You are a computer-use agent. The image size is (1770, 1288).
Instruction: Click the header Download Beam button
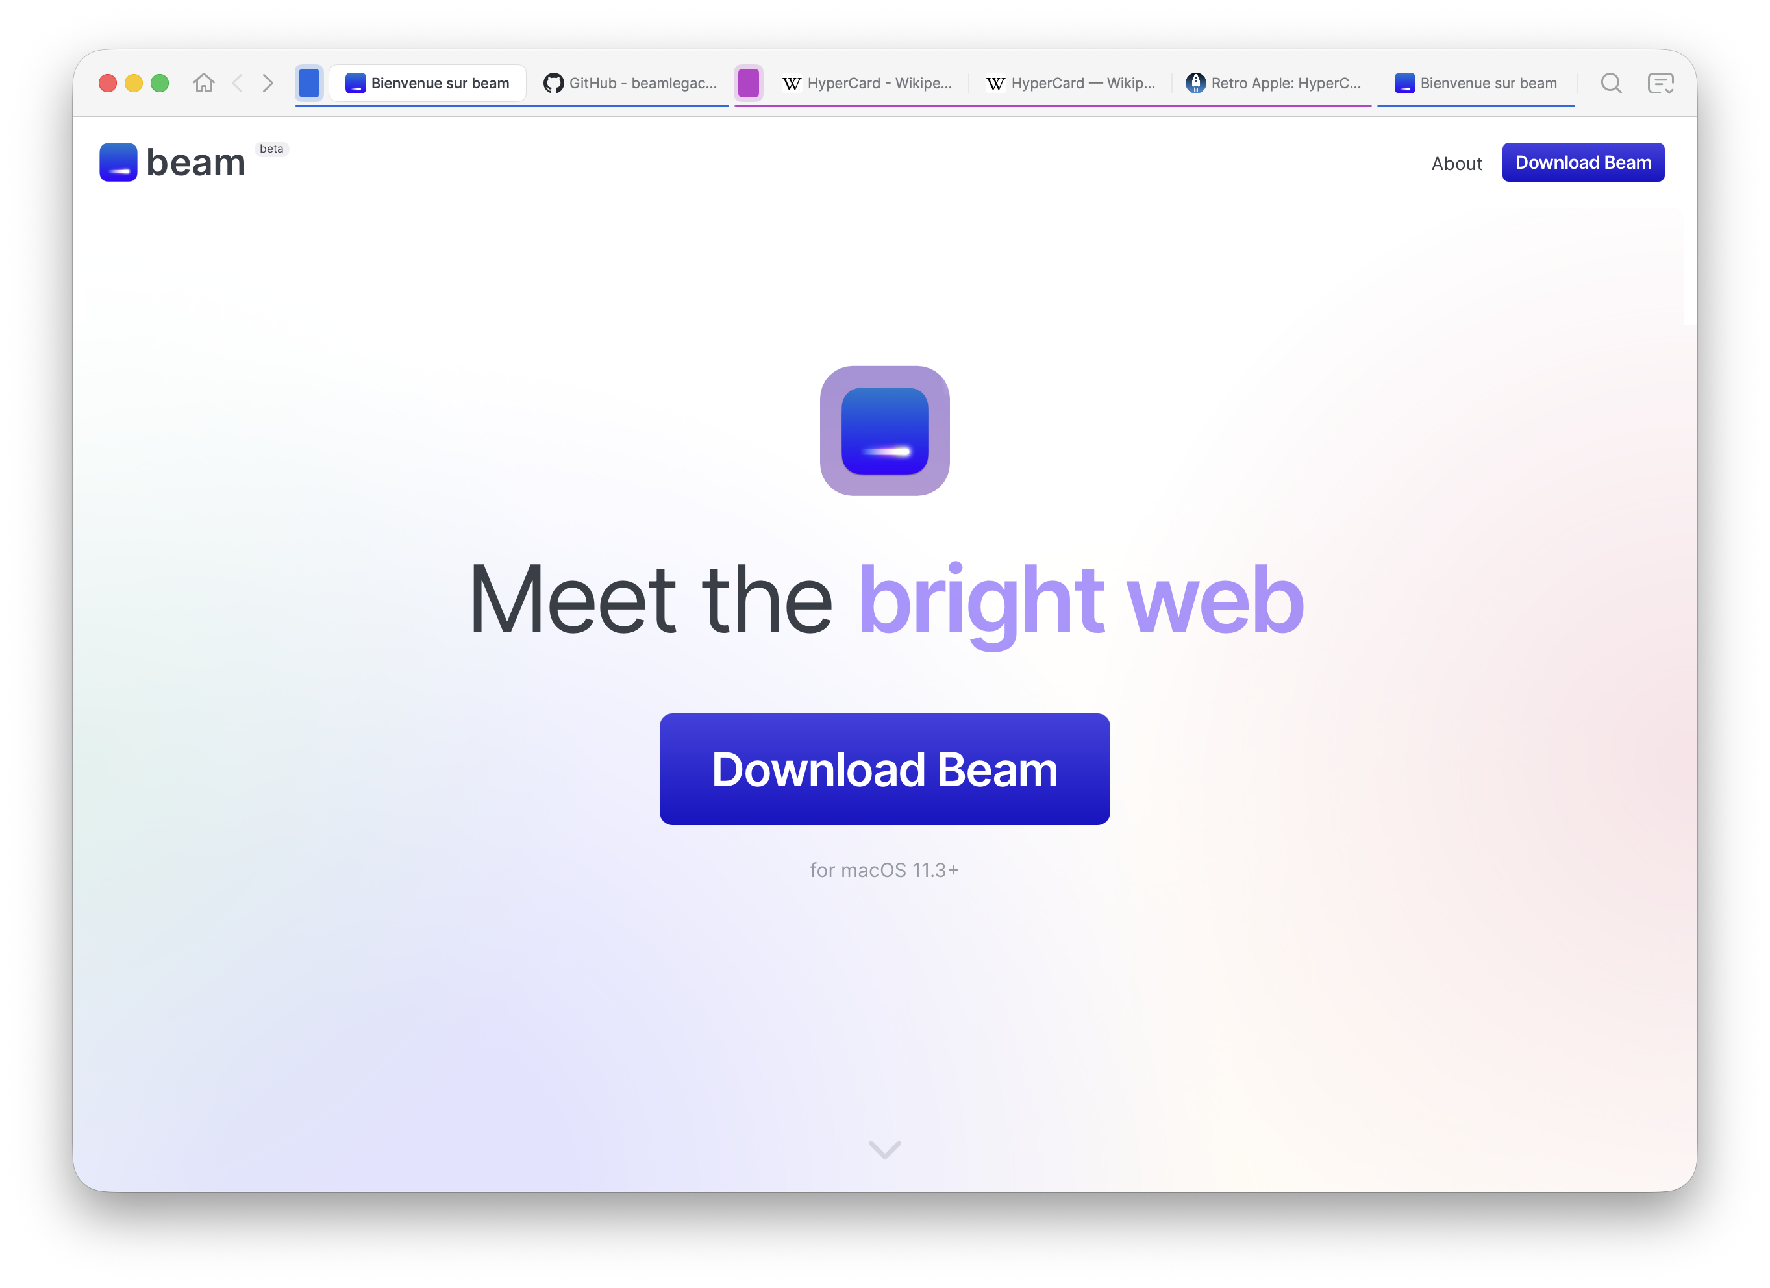click(1583, 162)
